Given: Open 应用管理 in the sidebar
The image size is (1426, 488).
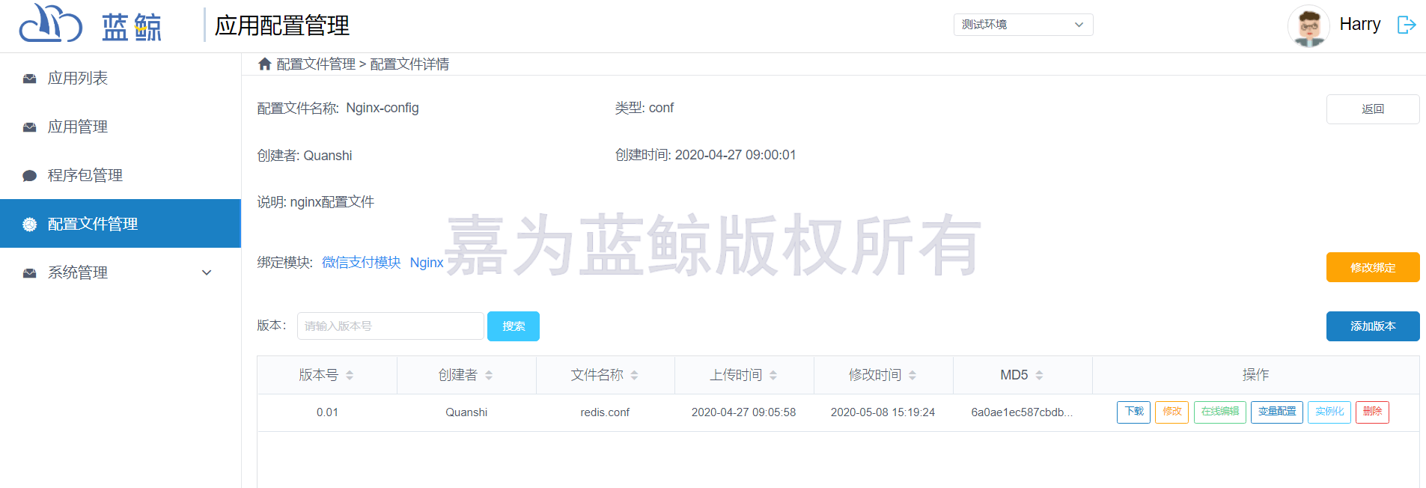Looking at the screenshot, I should coord(121,126).
